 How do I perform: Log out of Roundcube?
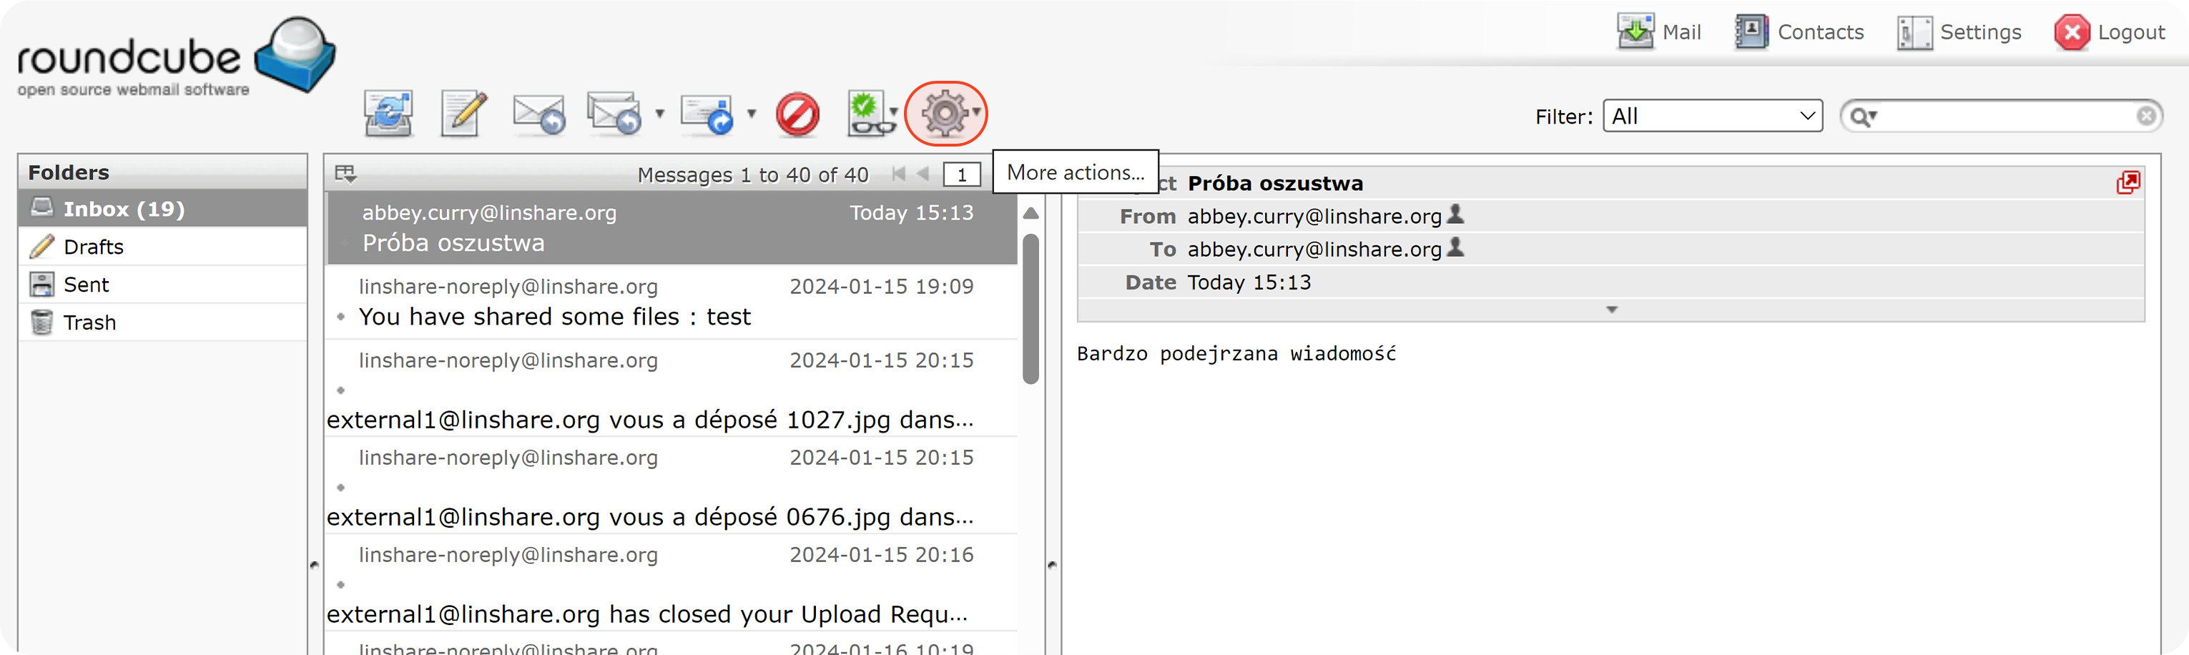click(x=2110, y=32)
